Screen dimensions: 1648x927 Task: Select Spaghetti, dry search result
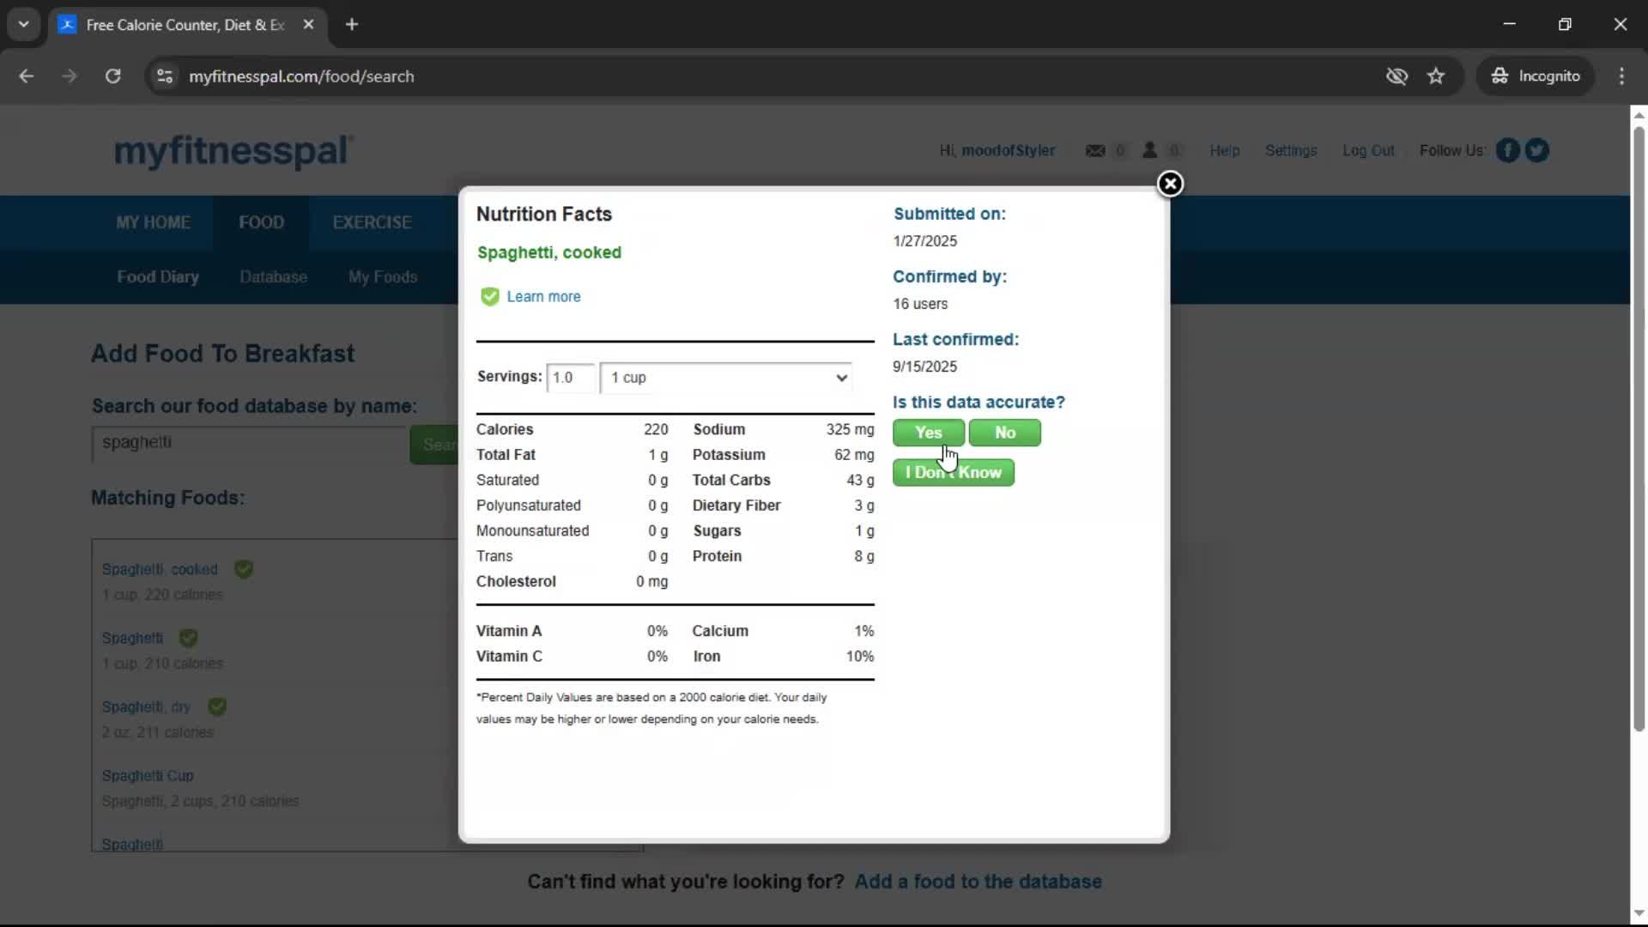pyautogui.click(x=146, y=706)
